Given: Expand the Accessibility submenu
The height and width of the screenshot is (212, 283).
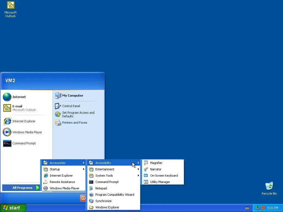Looking at the screenshot, I should coord(114,163).
